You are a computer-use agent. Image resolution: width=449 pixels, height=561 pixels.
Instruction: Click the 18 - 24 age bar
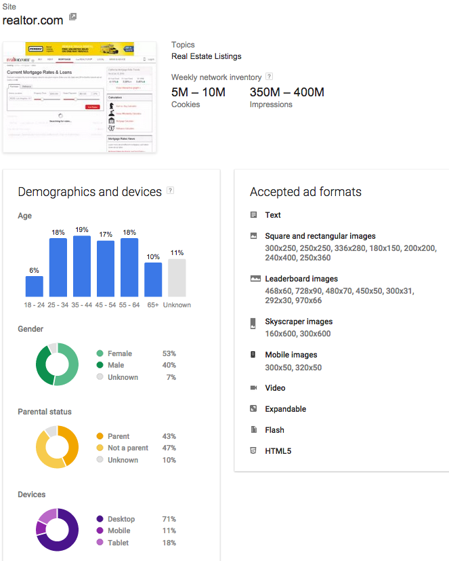[x=35, y=286]
